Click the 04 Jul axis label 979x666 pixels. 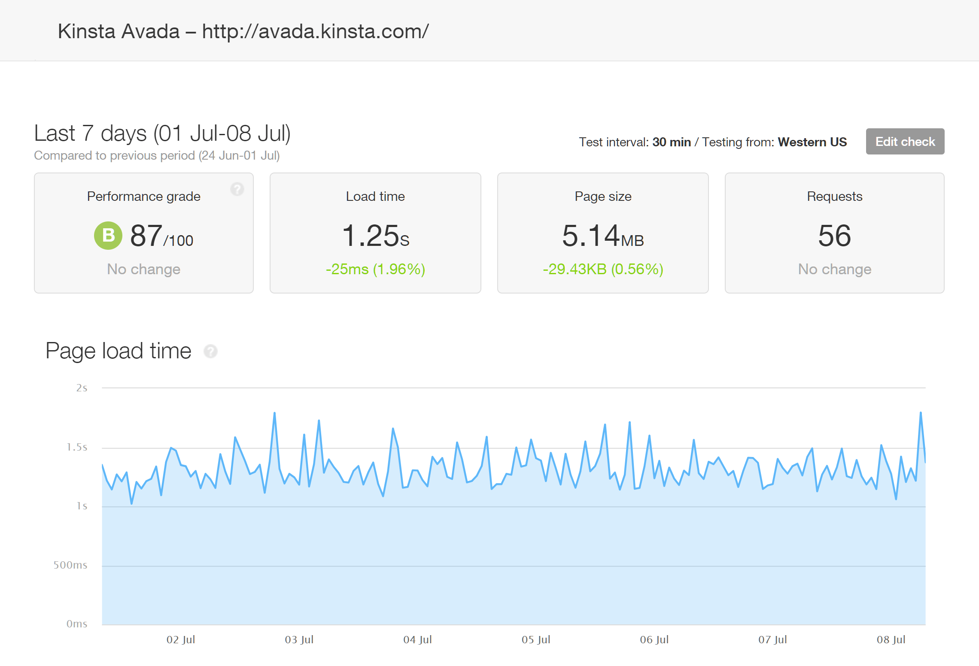pyautogui.click(x=417, y=639)
